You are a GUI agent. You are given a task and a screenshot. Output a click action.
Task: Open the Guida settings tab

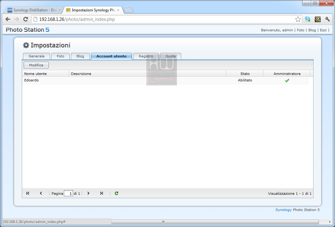(x=170, y=56)
